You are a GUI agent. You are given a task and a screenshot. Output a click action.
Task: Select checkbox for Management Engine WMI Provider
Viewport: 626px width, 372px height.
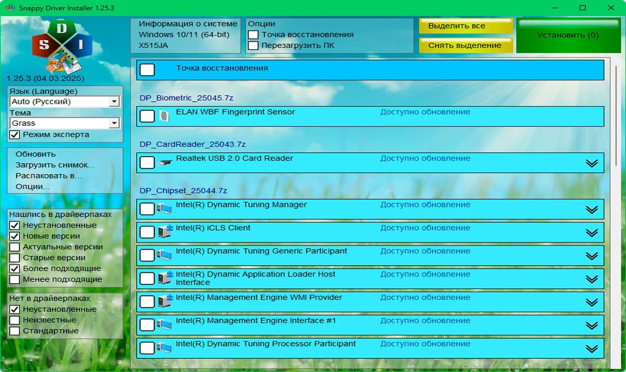pyautogui.click(x=148, y=302)
